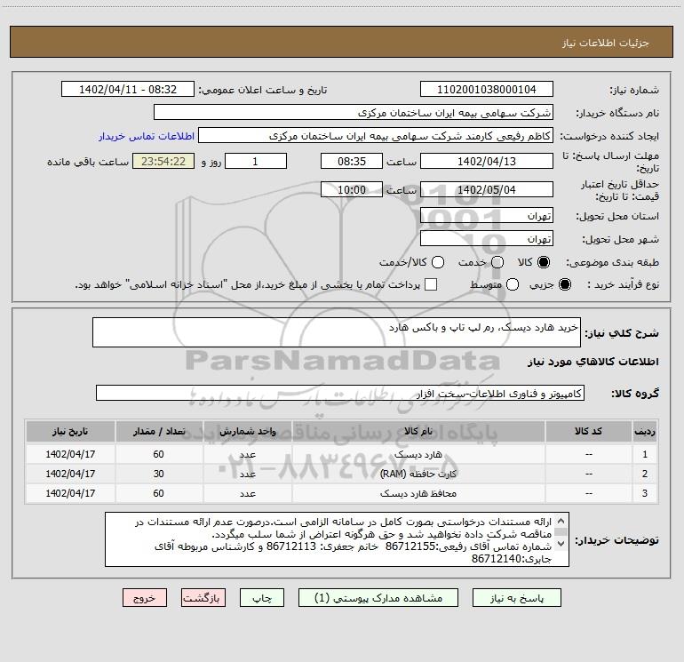This screenshot has height=662, width=684.
Task: Open مشاهده مدارک پیوستی (1) button
Action: (378, 598)
